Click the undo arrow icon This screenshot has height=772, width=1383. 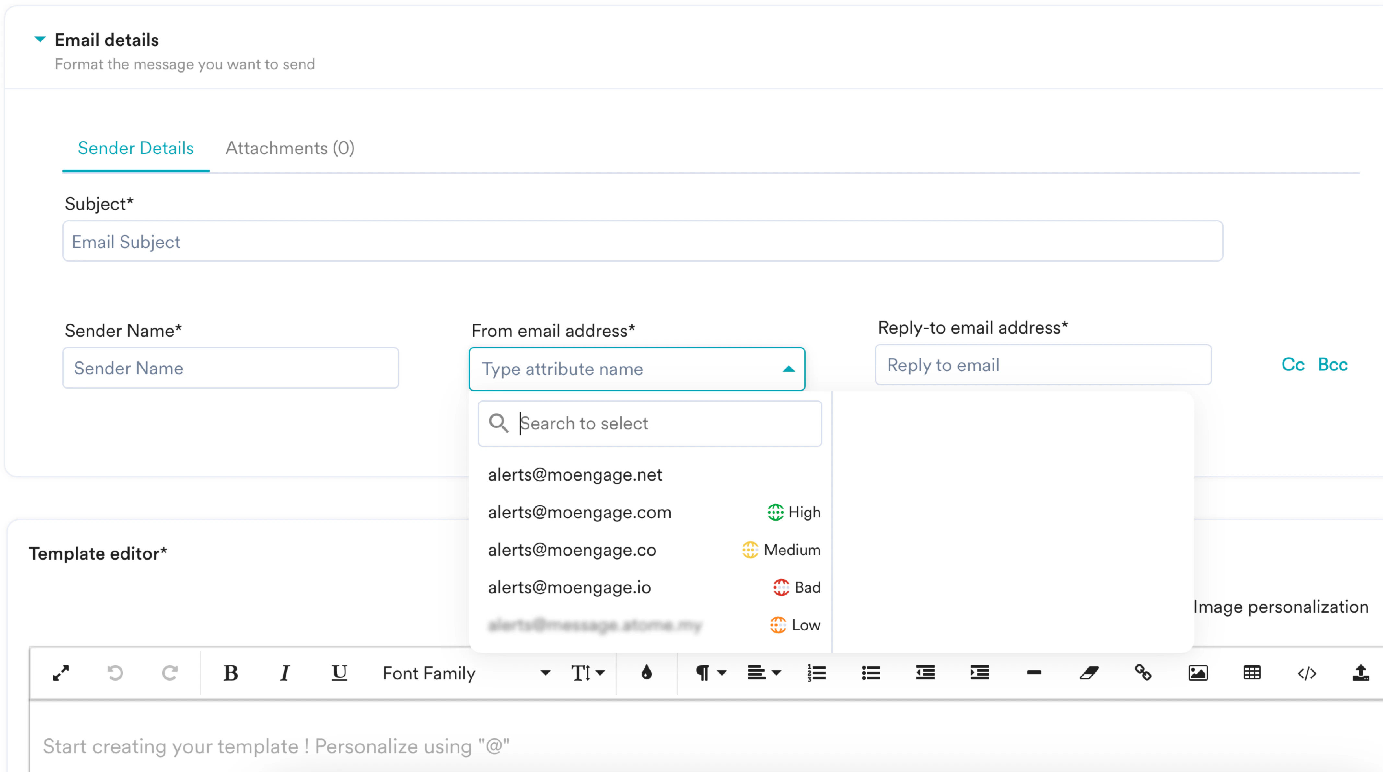[x=115, y=673]
